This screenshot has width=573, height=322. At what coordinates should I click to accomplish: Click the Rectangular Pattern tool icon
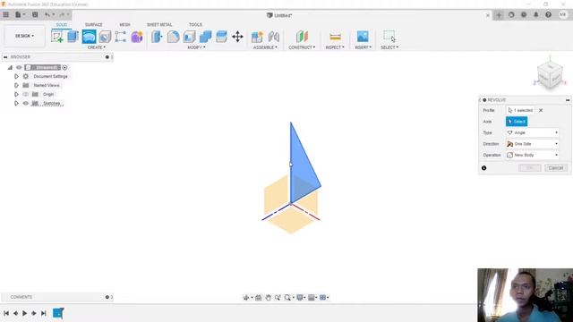[121, 37]
